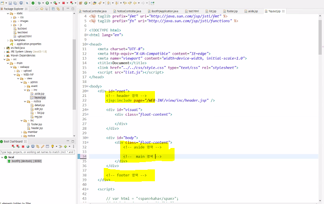The width and height of the screenshot is (324, 204).
Task: Click the Save icon in main toolbar
Action: point(10,3)
